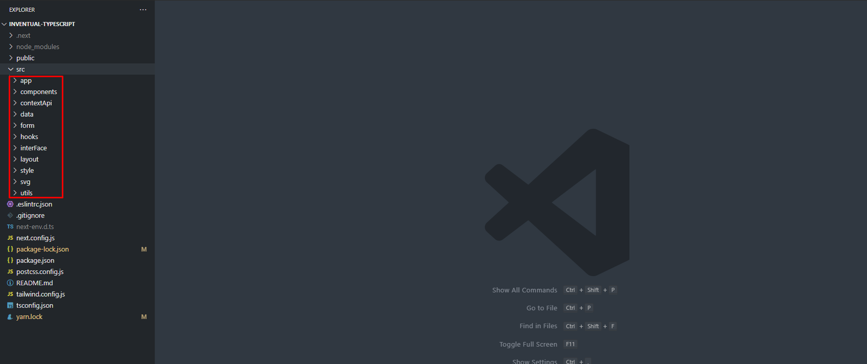
Task: Click the braces icon beside package.json
Action: click(x=10, y=260)
